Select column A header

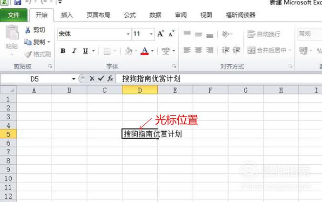point(34,90)
